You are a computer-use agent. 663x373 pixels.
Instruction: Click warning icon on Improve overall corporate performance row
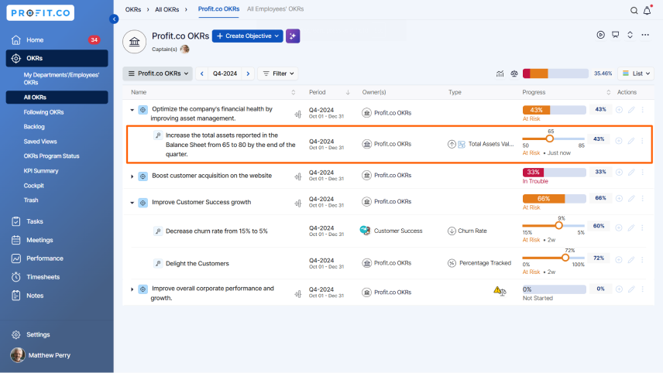[497, 290]
